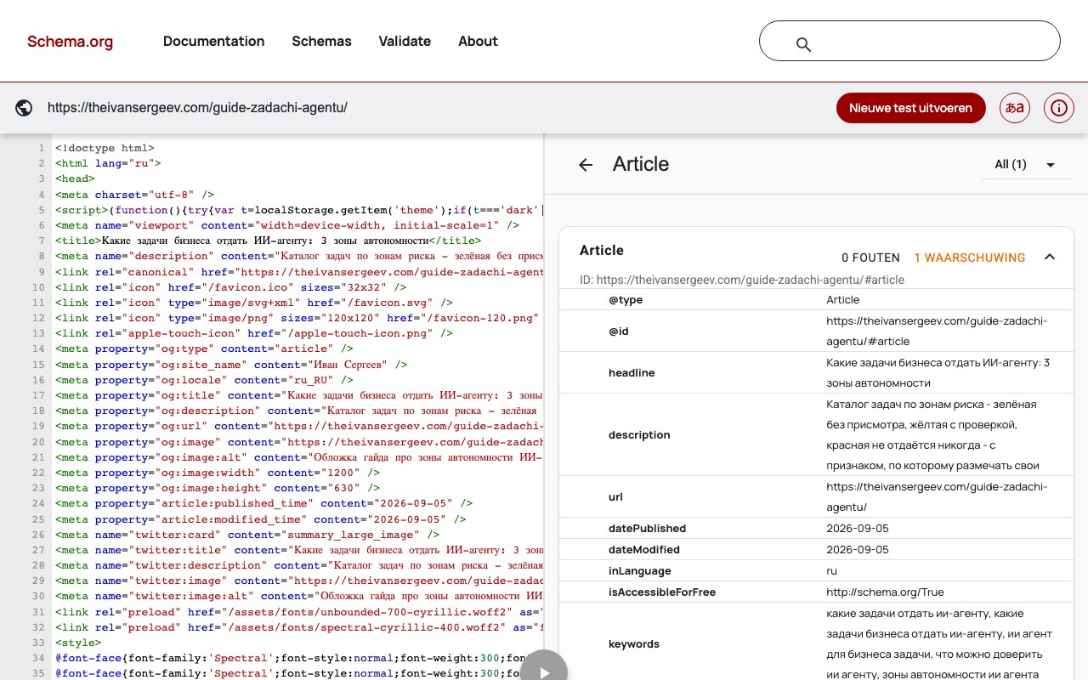The image size is (1088, 680).
Task: Select the @type row value Article
Action: [x=843, y=299]
